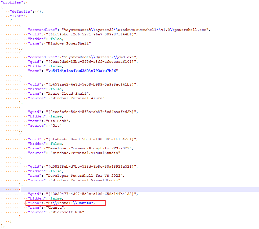Click the "Ubuntu" name value
Viewport: 259px width, 229px height.
[x=55, y=208]
